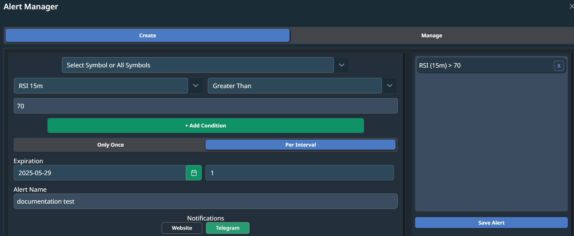Viewport: 574px width, 236px height.
Task: Toggle Telegram notifications
Action: coord(227,228)
